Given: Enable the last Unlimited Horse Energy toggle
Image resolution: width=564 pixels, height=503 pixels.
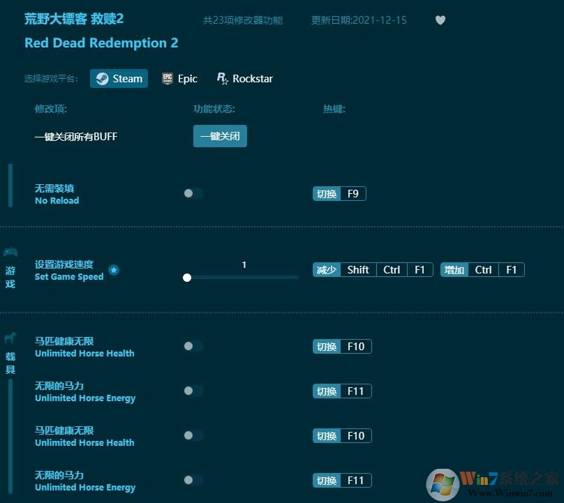Looking at the screenshot, I should (x=193, y=480).
